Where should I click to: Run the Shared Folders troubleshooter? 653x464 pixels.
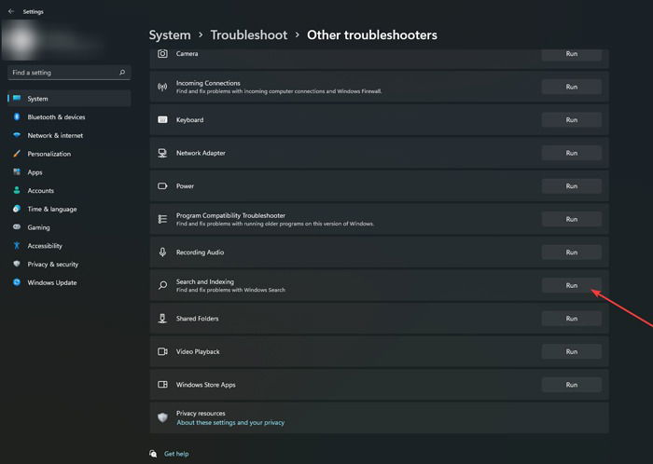tap(571, 319)
